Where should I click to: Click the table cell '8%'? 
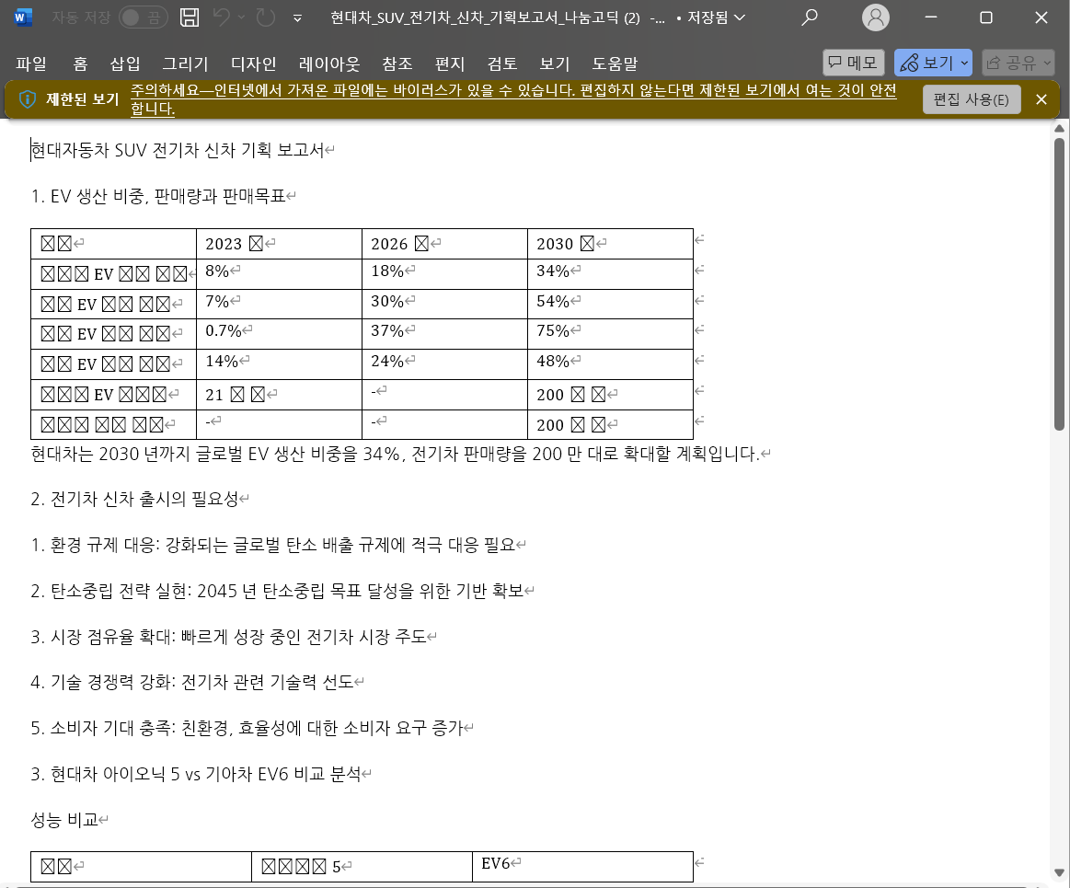(279, 273)
